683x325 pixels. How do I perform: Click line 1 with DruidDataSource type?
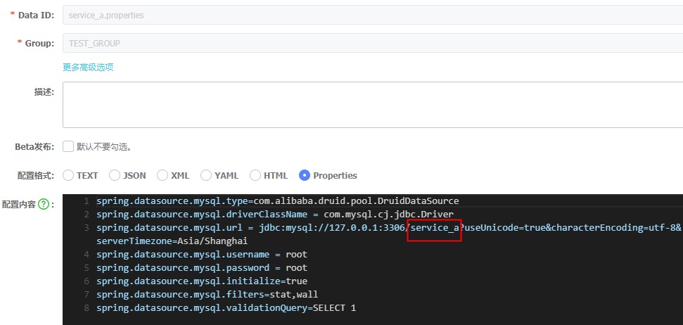tap(277, 200)
